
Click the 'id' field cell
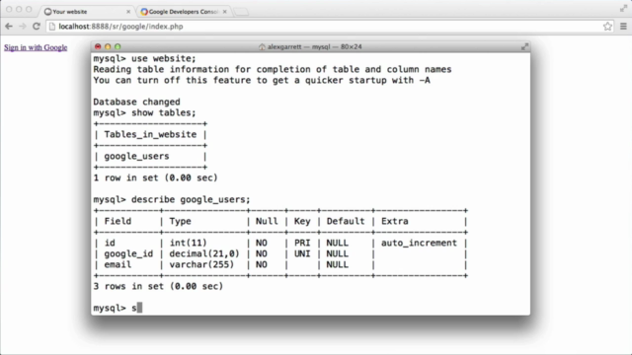(110, 244)
